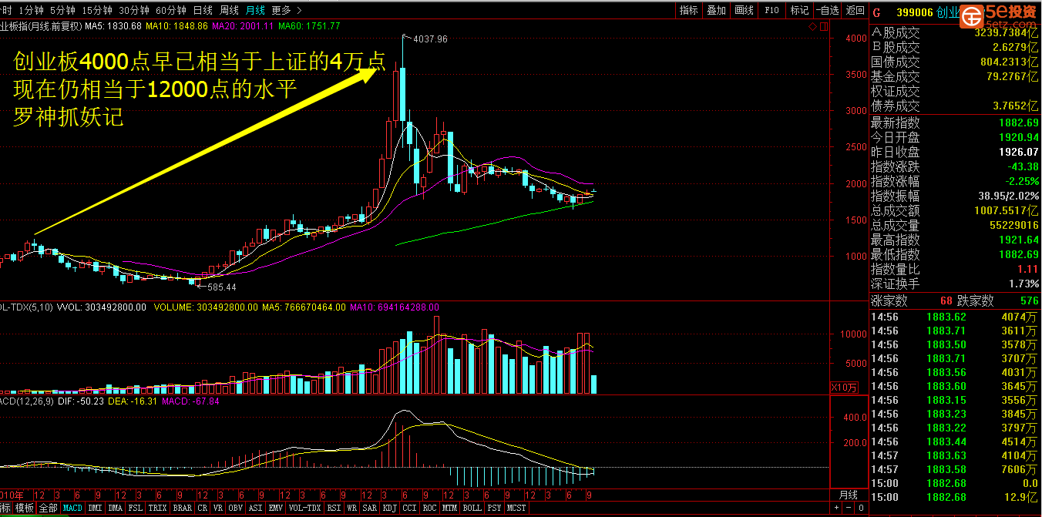Click the 叠加 overlay button
This screenshot has height=517, width=1042.
717,10
